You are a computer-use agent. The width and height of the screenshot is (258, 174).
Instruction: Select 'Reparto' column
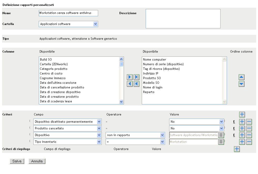(x=182, y=92)
